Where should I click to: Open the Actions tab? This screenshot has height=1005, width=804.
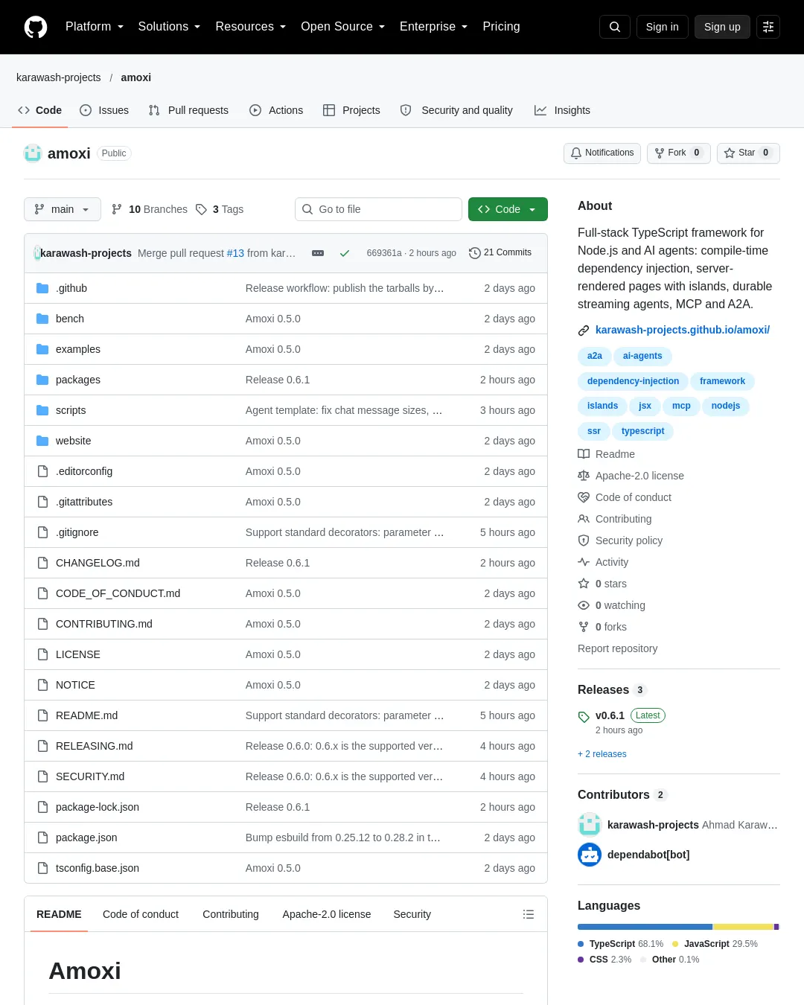pos(276,110)
